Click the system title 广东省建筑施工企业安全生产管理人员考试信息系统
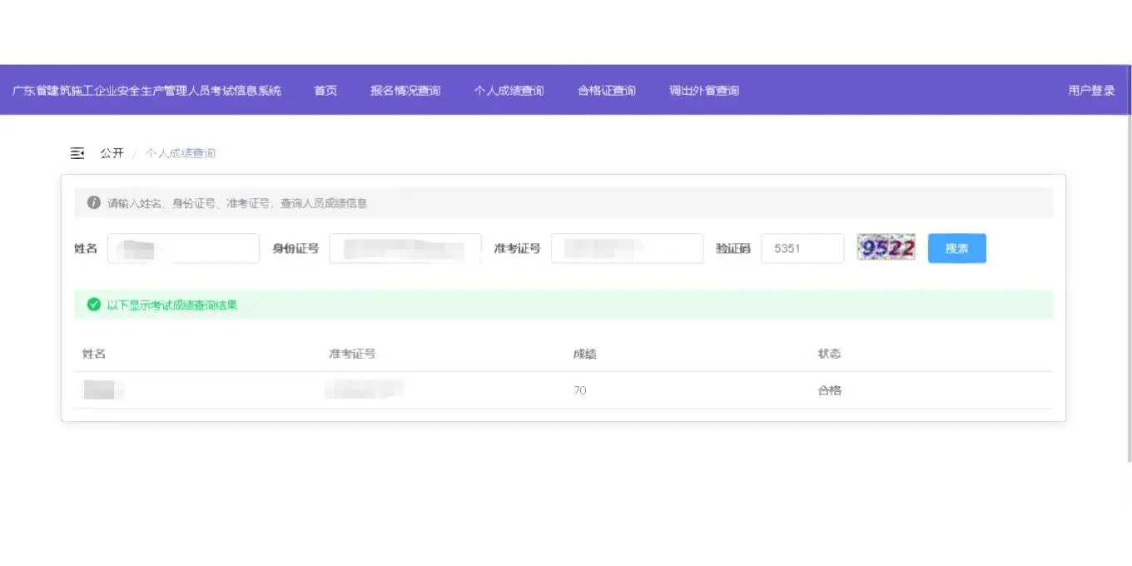The height and width of the screenshot is (566, 1132). (146, 90)
